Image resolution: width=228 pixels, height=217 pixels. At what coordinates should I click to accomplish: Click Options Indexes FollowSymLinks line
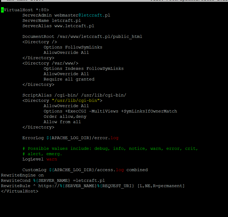pyautogui.click(x=83, y=69)
